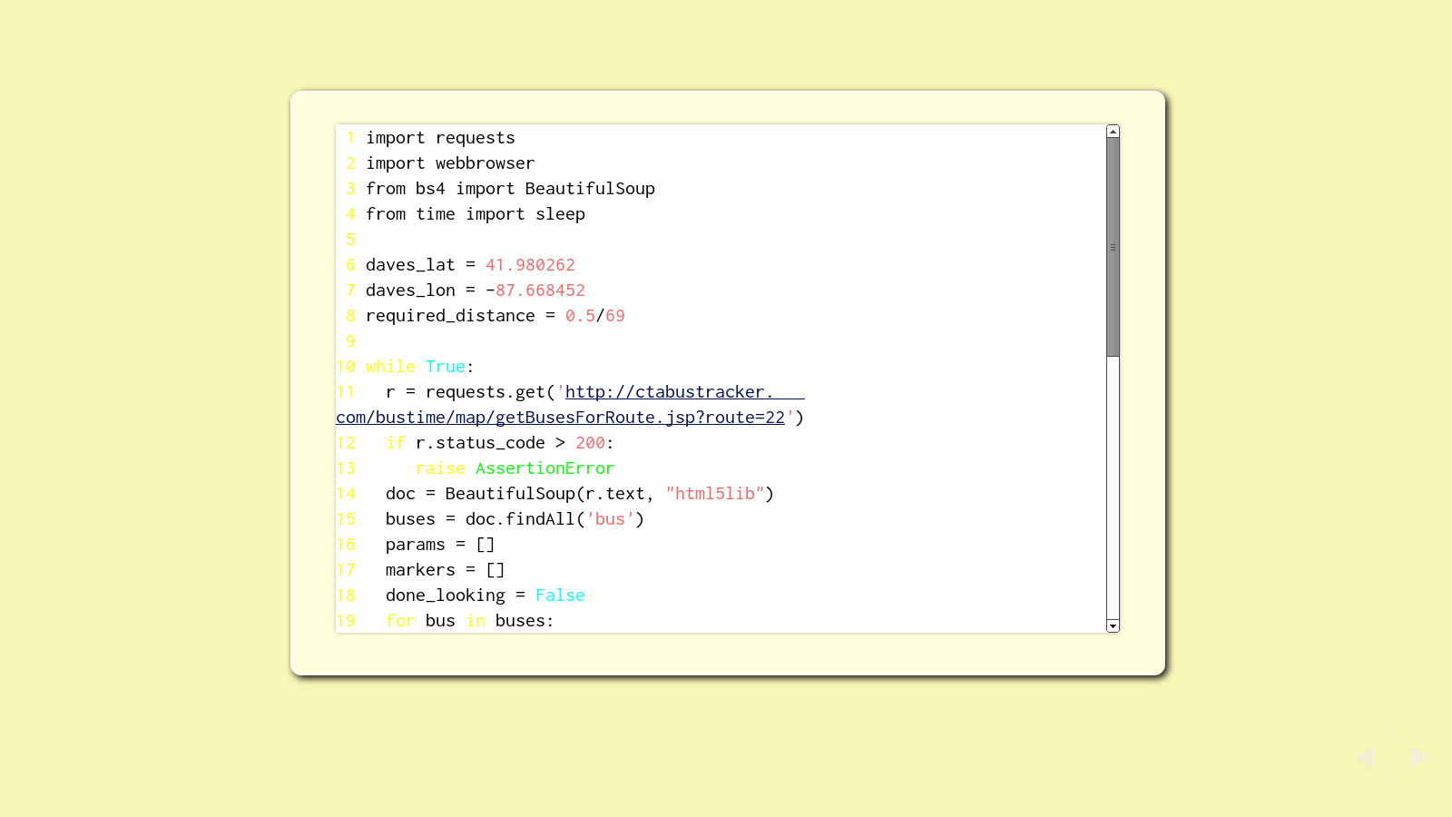The image size is (1452, 817).
Task: Click the 'from bs4 import BeautifulSoup' line
Action: pyautogui.click(x=510, y=189)
